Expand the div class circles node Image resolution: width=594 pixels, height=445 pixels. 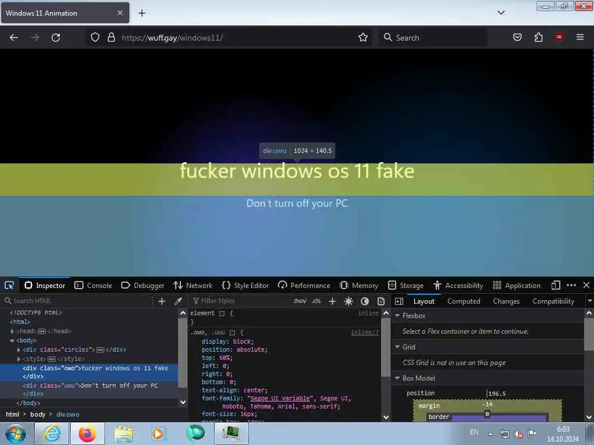point(19,349)
